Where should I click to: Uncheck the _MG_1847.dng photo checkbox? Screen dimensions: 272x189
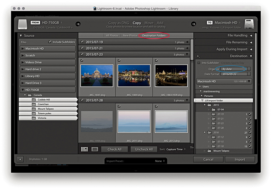tap(82, 60)
